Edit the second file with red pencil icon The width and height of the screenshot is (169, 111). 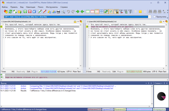[x=45, y=12]
